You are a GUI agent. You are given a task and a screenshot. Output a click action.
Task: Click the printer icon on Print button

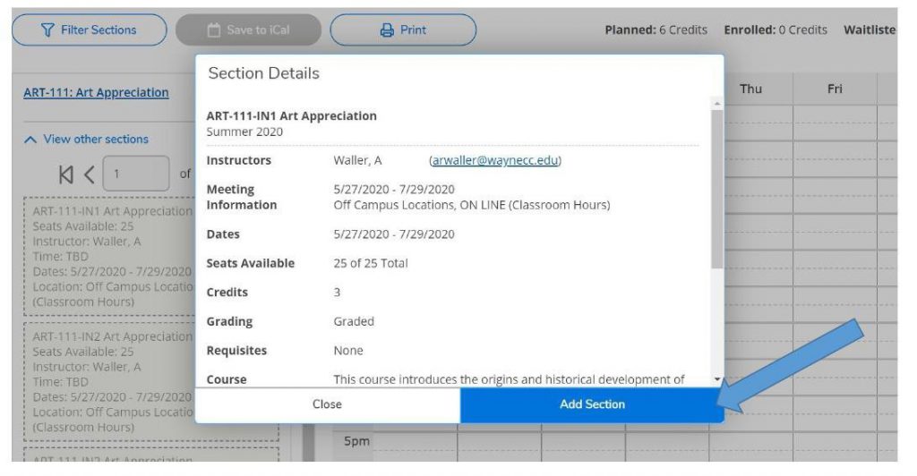tap(387, 30)
